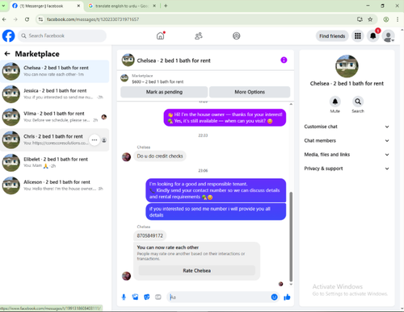Navigate forward in browser
The width and height of the screenshot is (404, 312).
click(x=15, y=19)
